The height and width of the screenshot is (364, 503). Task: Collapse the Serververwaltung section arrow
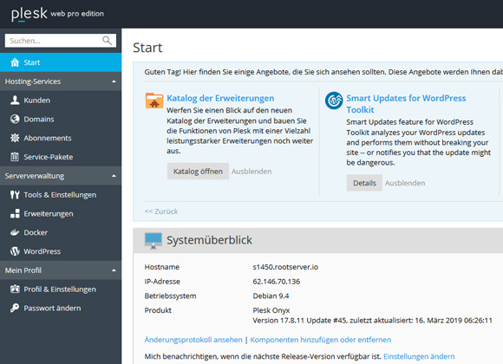[x=114, y=176]
